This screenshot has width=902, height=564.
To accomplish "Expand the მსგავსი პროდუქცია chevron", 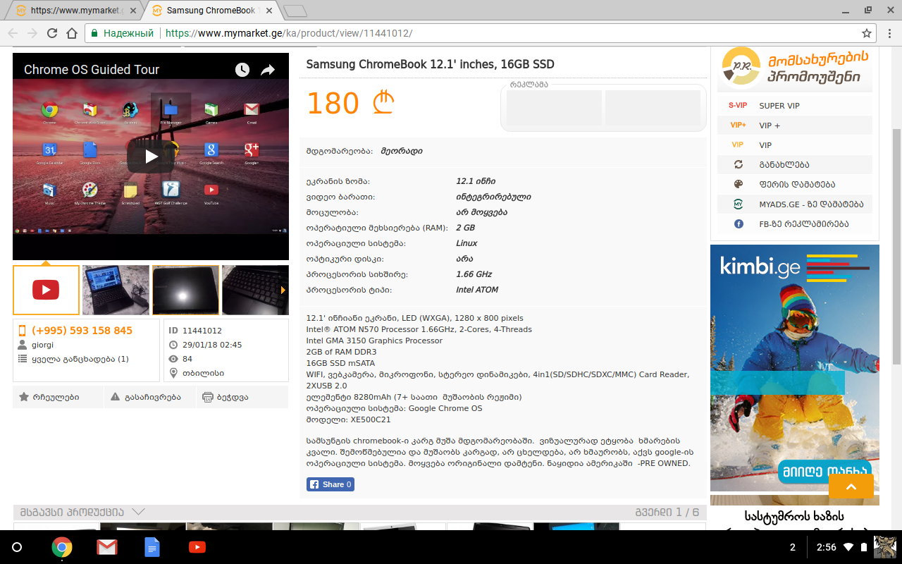I will (138, 512).
